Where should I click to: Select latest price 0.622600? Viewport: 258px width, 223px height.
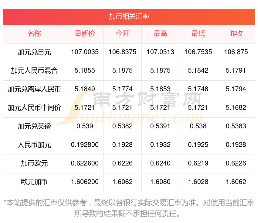point(85,163)
